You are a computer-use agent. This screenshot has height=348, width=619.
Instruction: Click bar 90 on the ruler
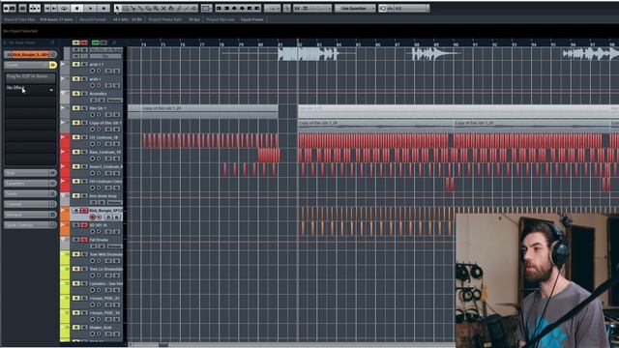pyautogui.click(x=456, y=44)
